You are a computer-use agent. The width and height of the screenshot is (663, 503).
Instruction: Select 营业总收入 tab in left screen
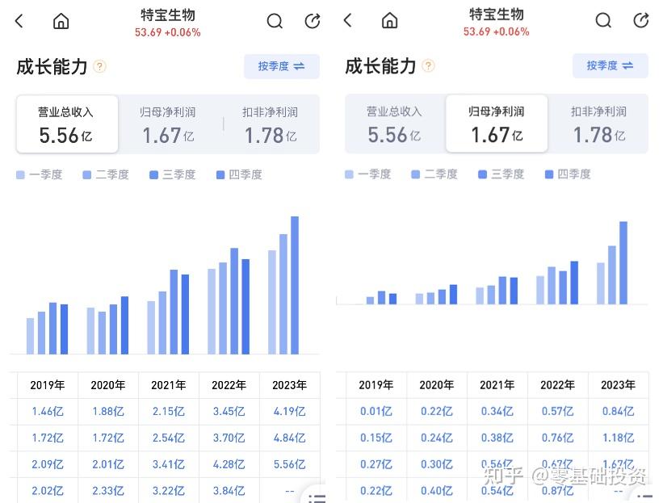coord(67,124)
